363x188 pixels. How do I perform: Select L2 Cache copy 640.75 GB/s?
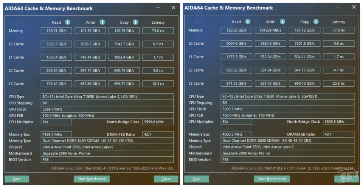click(x=124, y=70)
